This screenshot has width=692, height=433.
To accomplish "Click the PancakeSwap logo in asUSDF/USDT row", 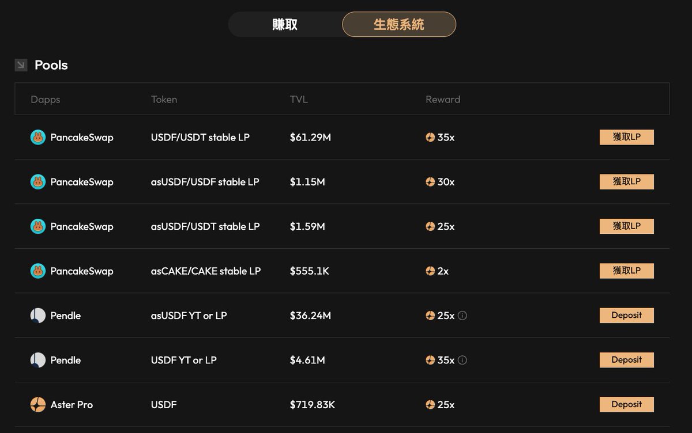I will point(37,226).
